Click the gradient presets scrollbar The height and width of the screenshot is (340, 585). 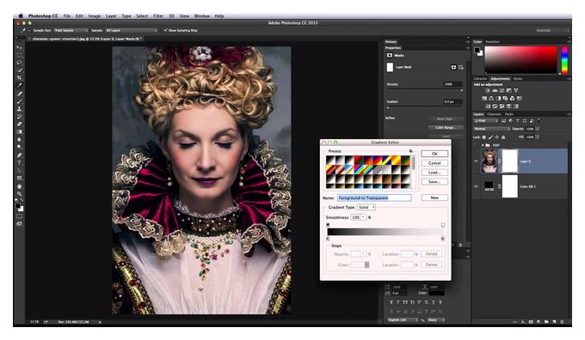pyautogui.click(x=413, y=163)
